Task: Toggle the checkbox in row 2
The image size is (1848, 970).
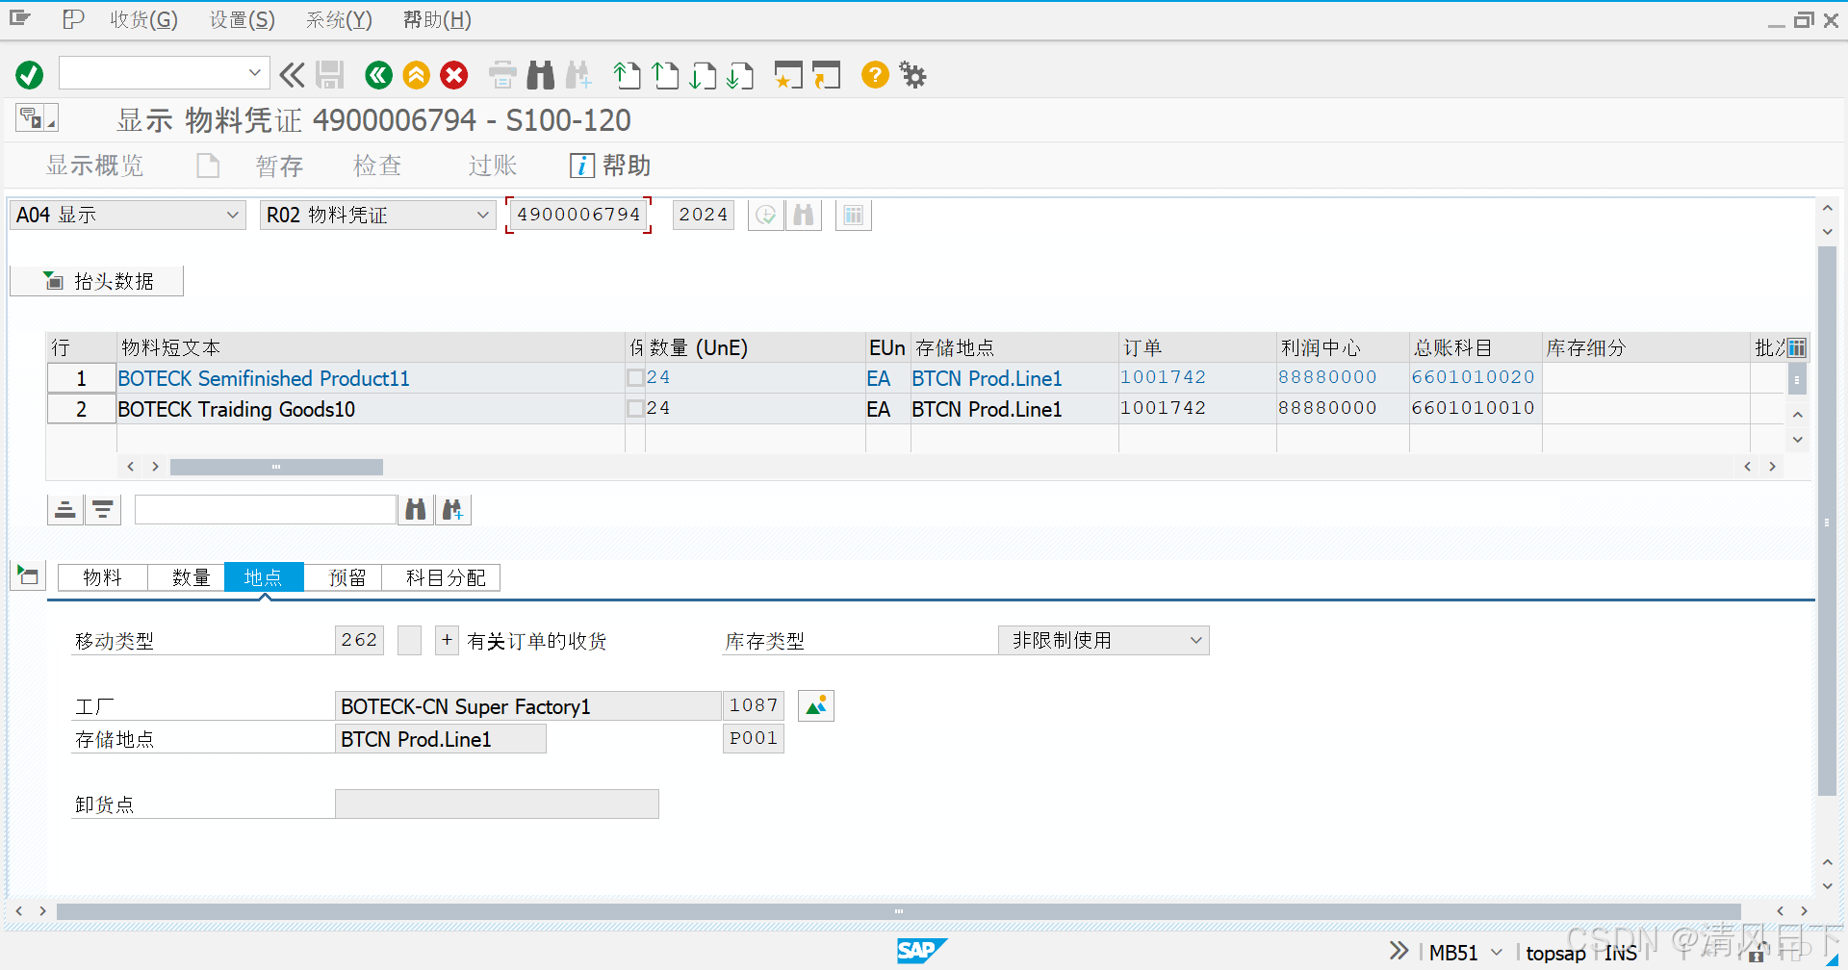Action: pos(635,408)
